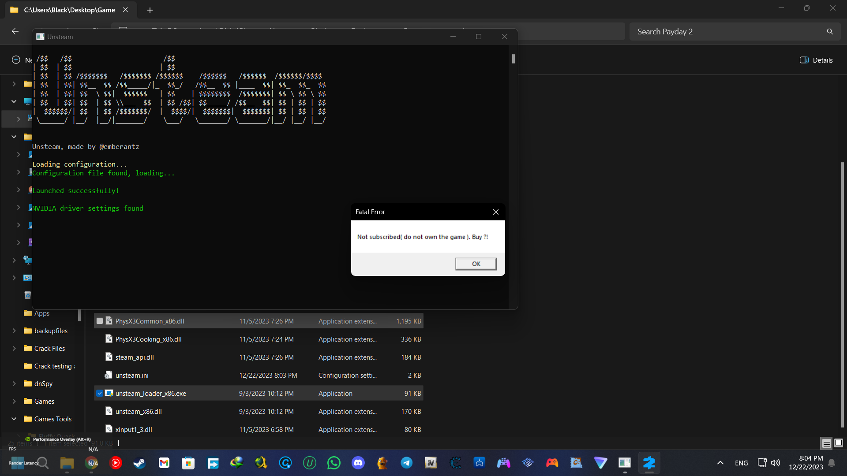Open WhatsApp from the taskbar
The image size is (847, 476).
(x=334, y=463)
